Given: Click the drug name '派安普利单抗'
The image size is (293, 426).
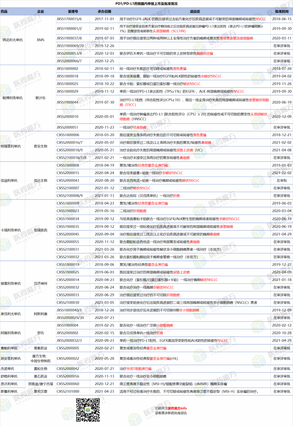Looking at the screenshot, I should tap(11, 358).
